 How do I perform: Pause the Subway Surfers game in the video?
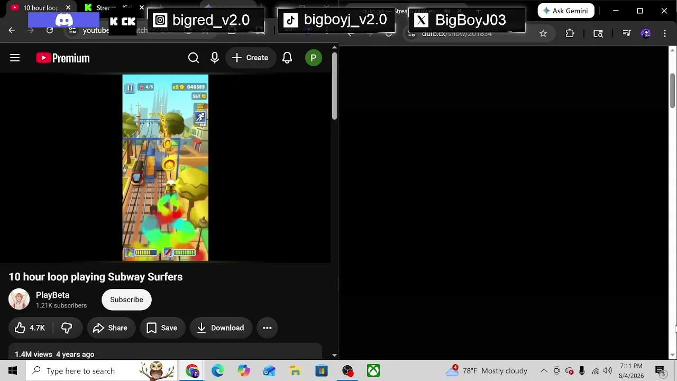tap(130, 88)
